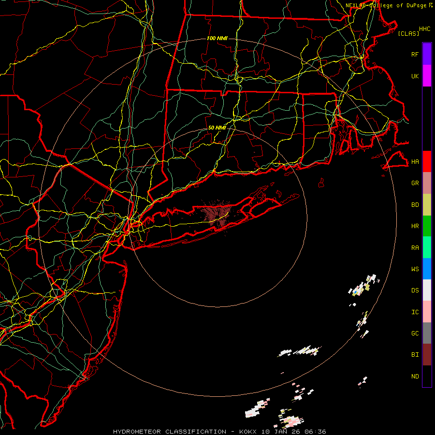The width and height of the screenshot is (435, 435).
Task: Click the red HA legend swatch
Action: click(x=427, y=161)
